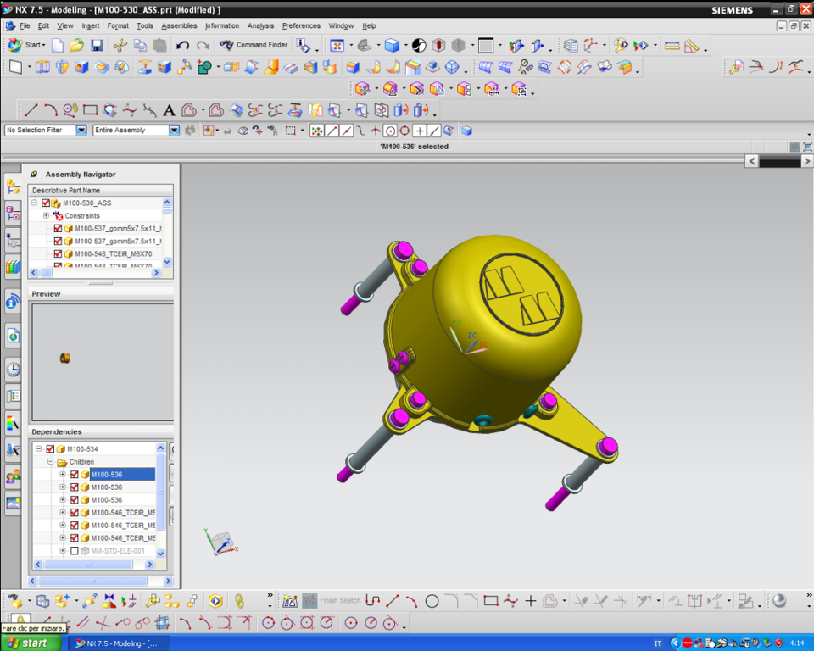Open the Internet Explorer resource bar tab
The height and width of the screenshot is (651, 814).
13,337
